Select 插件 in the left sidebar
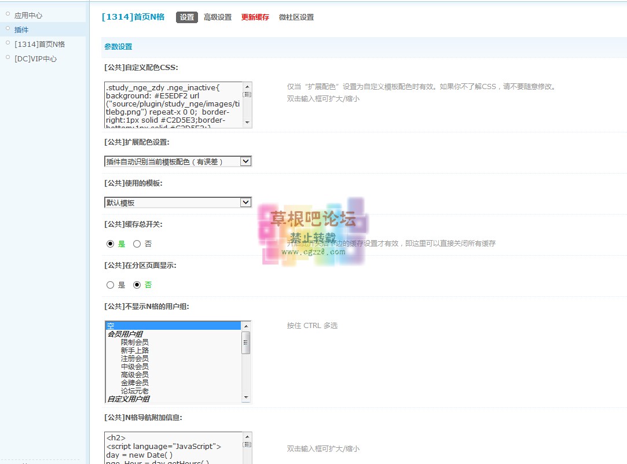This screenshot has width=627, height=464. pyautogui.click(x=21, y=30)
